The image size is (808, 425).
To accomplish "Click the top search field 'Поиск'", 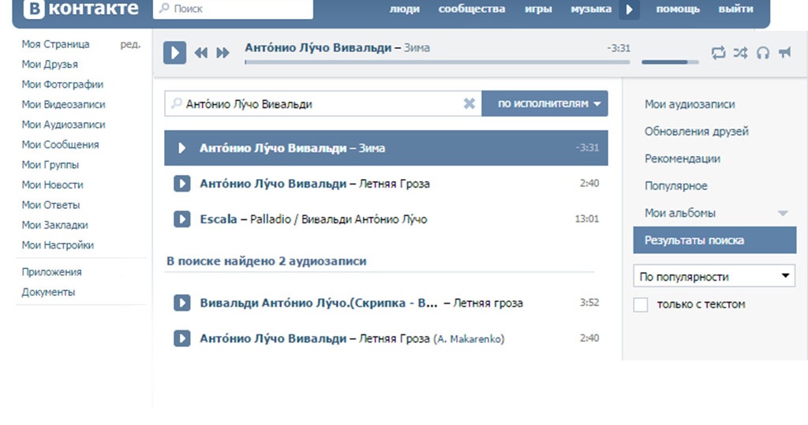I will (x=233, y=9).
